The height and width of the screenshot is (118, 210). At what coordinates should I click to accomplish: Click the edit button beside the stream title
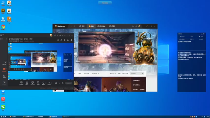[x=31, y=39]
